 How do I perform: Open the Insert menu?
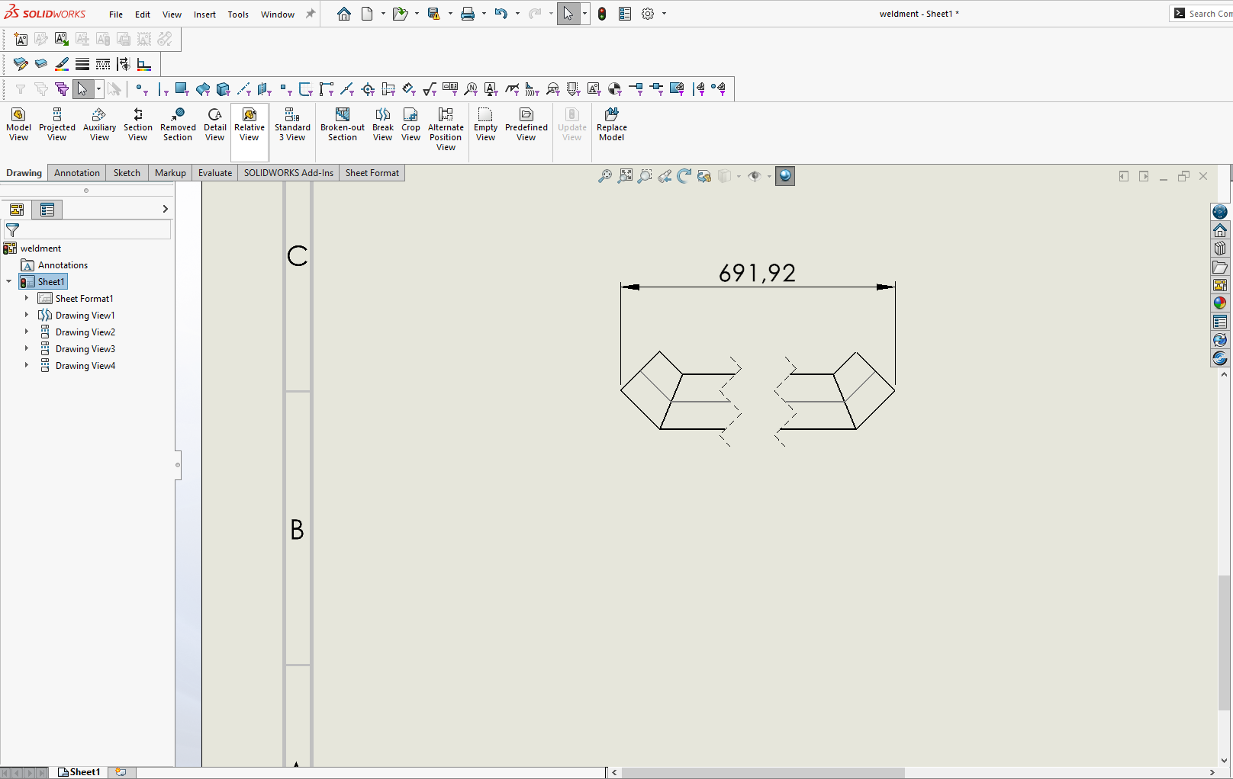click(x=204, y=14)
